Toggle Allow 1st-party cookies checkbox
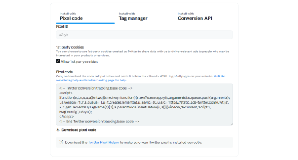 click(58, 61)
